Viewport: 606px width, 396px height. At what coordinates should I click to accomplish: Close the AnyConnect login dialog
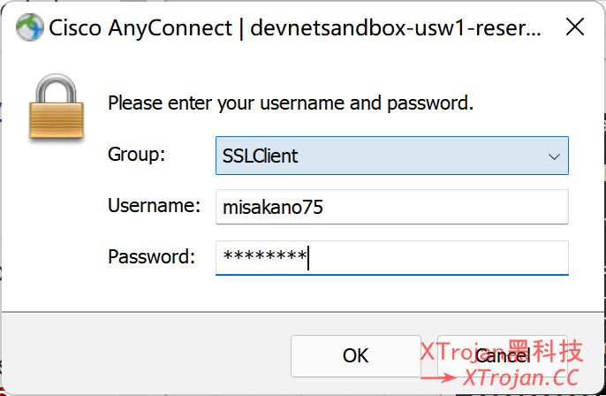(x=574, y=27)
